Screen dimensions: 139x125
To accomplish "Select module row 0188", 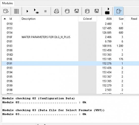I will (x=70, y=50).
